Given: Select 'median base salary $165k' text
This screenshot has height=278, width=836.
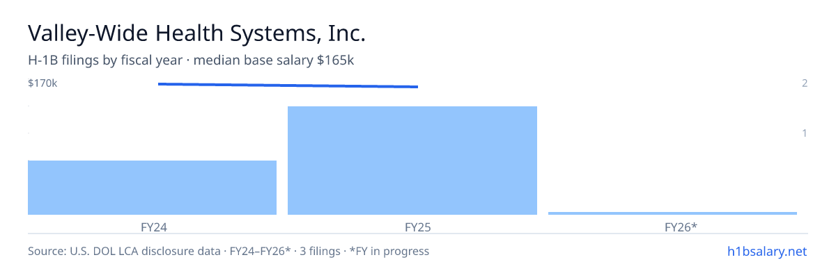Looking at the screenshot, I should click(x=274, y=60).
